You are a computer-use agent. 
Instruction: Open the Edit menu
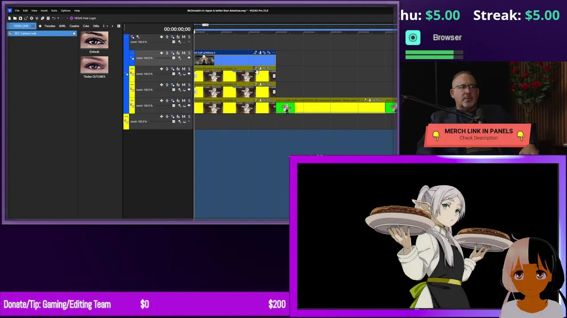tap(25, 11)
